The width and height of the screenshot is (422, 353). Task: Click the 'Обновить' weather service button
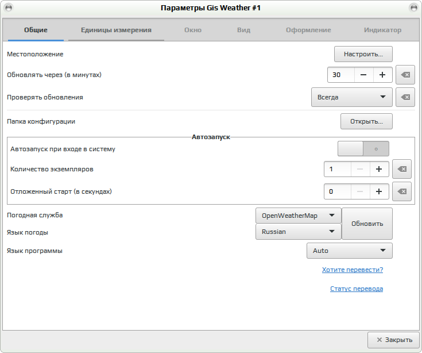pos(367,224)
